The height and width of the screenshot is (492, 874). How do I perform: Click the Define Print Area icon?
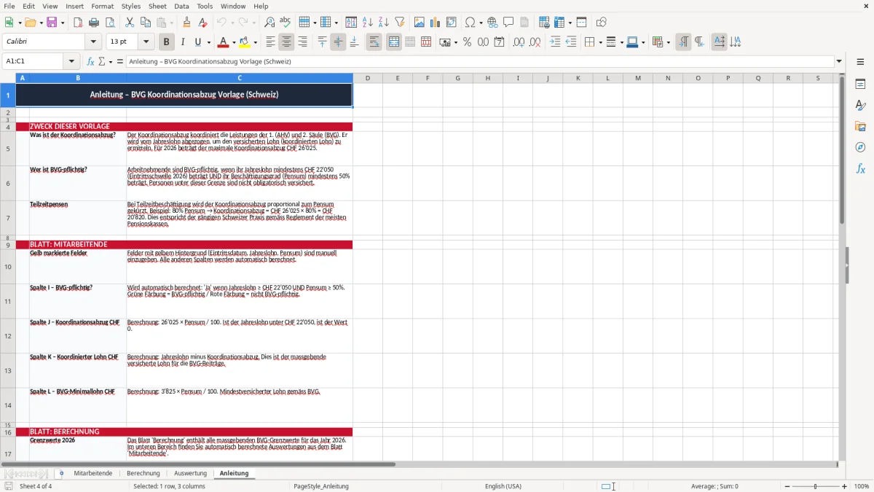pyautogui.click(x=544, y=23)
